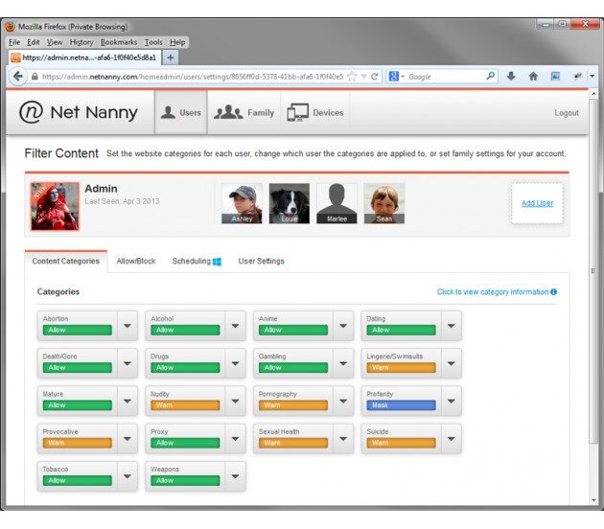604x529 pixels.
Task: Click the orange Warn bar under Sexual Health
Action: tap(293, 443)
